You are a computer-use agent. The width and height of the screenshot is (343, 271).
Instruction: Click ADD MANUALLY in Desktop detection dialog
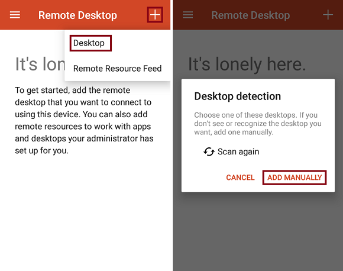295,178
